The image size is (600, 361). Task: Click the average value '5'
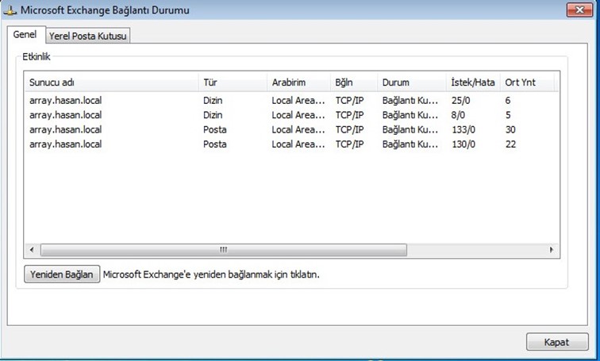[508, 115]
